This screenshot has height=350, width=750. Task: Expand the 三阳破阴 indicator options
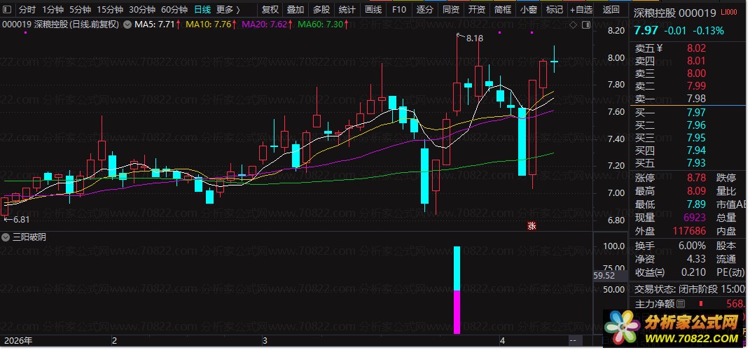6,237
